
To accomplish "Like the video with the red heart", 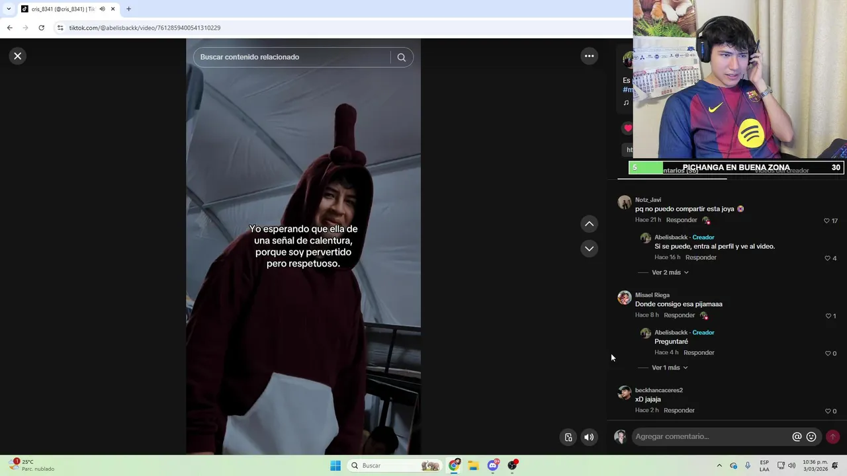I will tap(627, 128).
